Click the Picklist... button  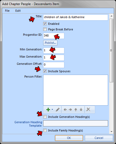point(50,43)
